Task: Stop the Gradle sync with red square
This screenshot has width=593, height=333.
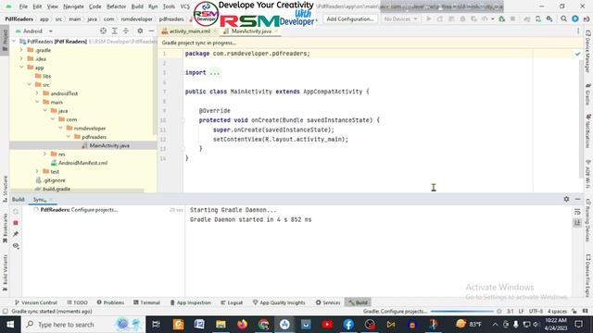Action: click(16, 223)
